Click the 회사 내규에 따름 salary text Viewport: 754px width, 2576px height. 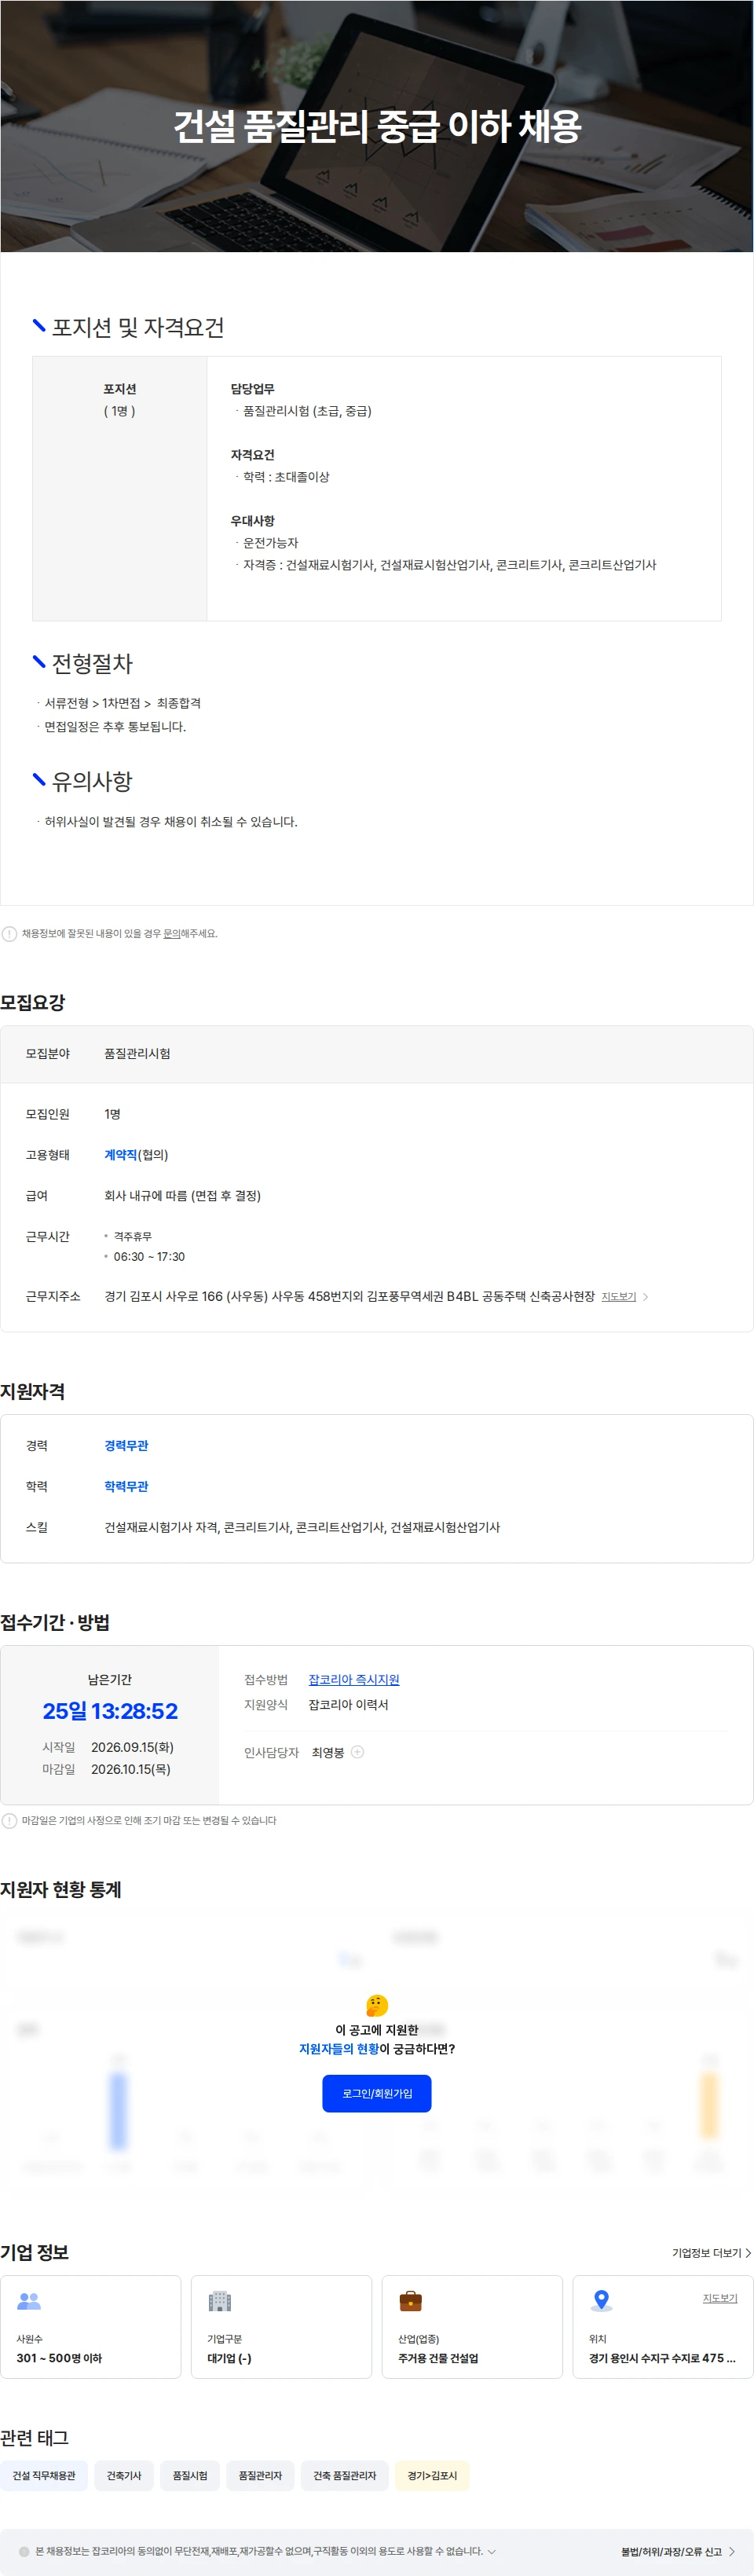coord(182,1195)
